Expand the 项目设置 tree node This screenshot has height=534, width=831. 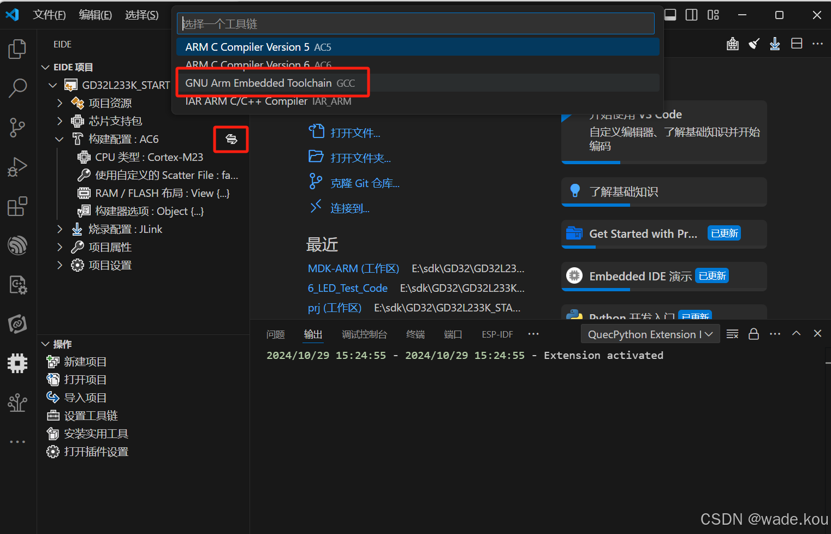tap(60, 265)
